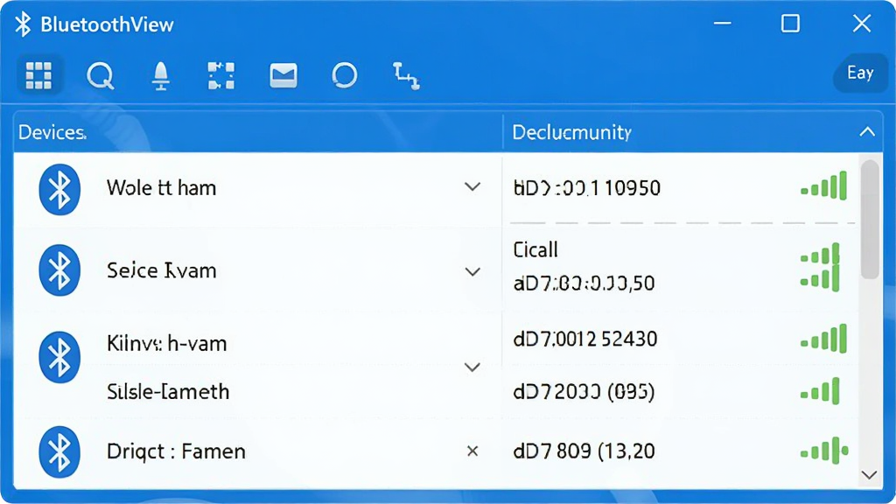Click signal bars for dD7 2000 (095)
The width and height of the screenshot is (896, 504).
pyautogui.click(x=820, y=391)
